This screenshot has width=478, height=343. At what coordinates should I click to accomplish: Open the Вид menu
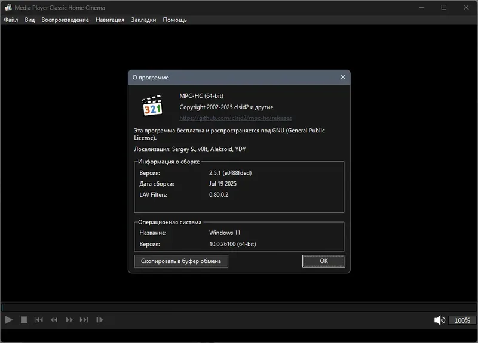point(29,20)
